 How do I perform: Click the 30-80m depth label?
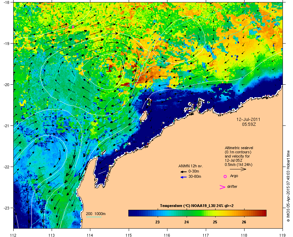pos(195,176)
